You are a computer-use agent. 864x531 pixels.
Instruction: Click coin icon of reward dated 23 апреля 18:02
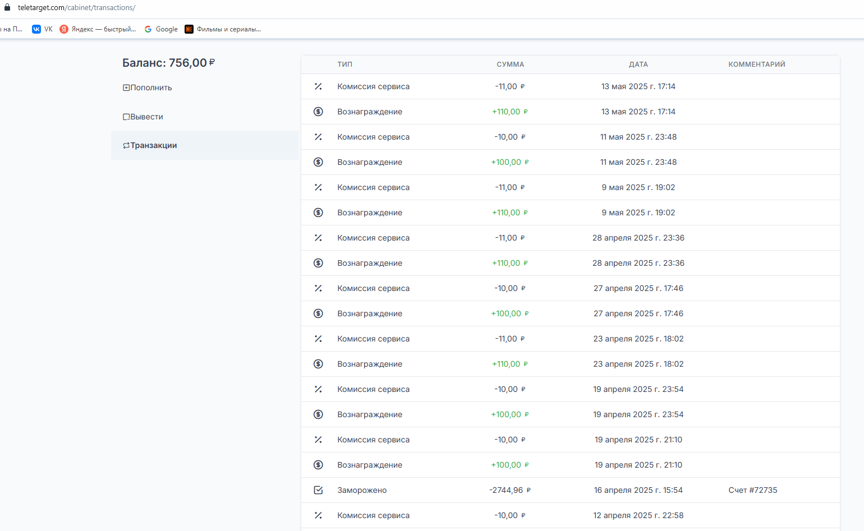click(318, 364)
